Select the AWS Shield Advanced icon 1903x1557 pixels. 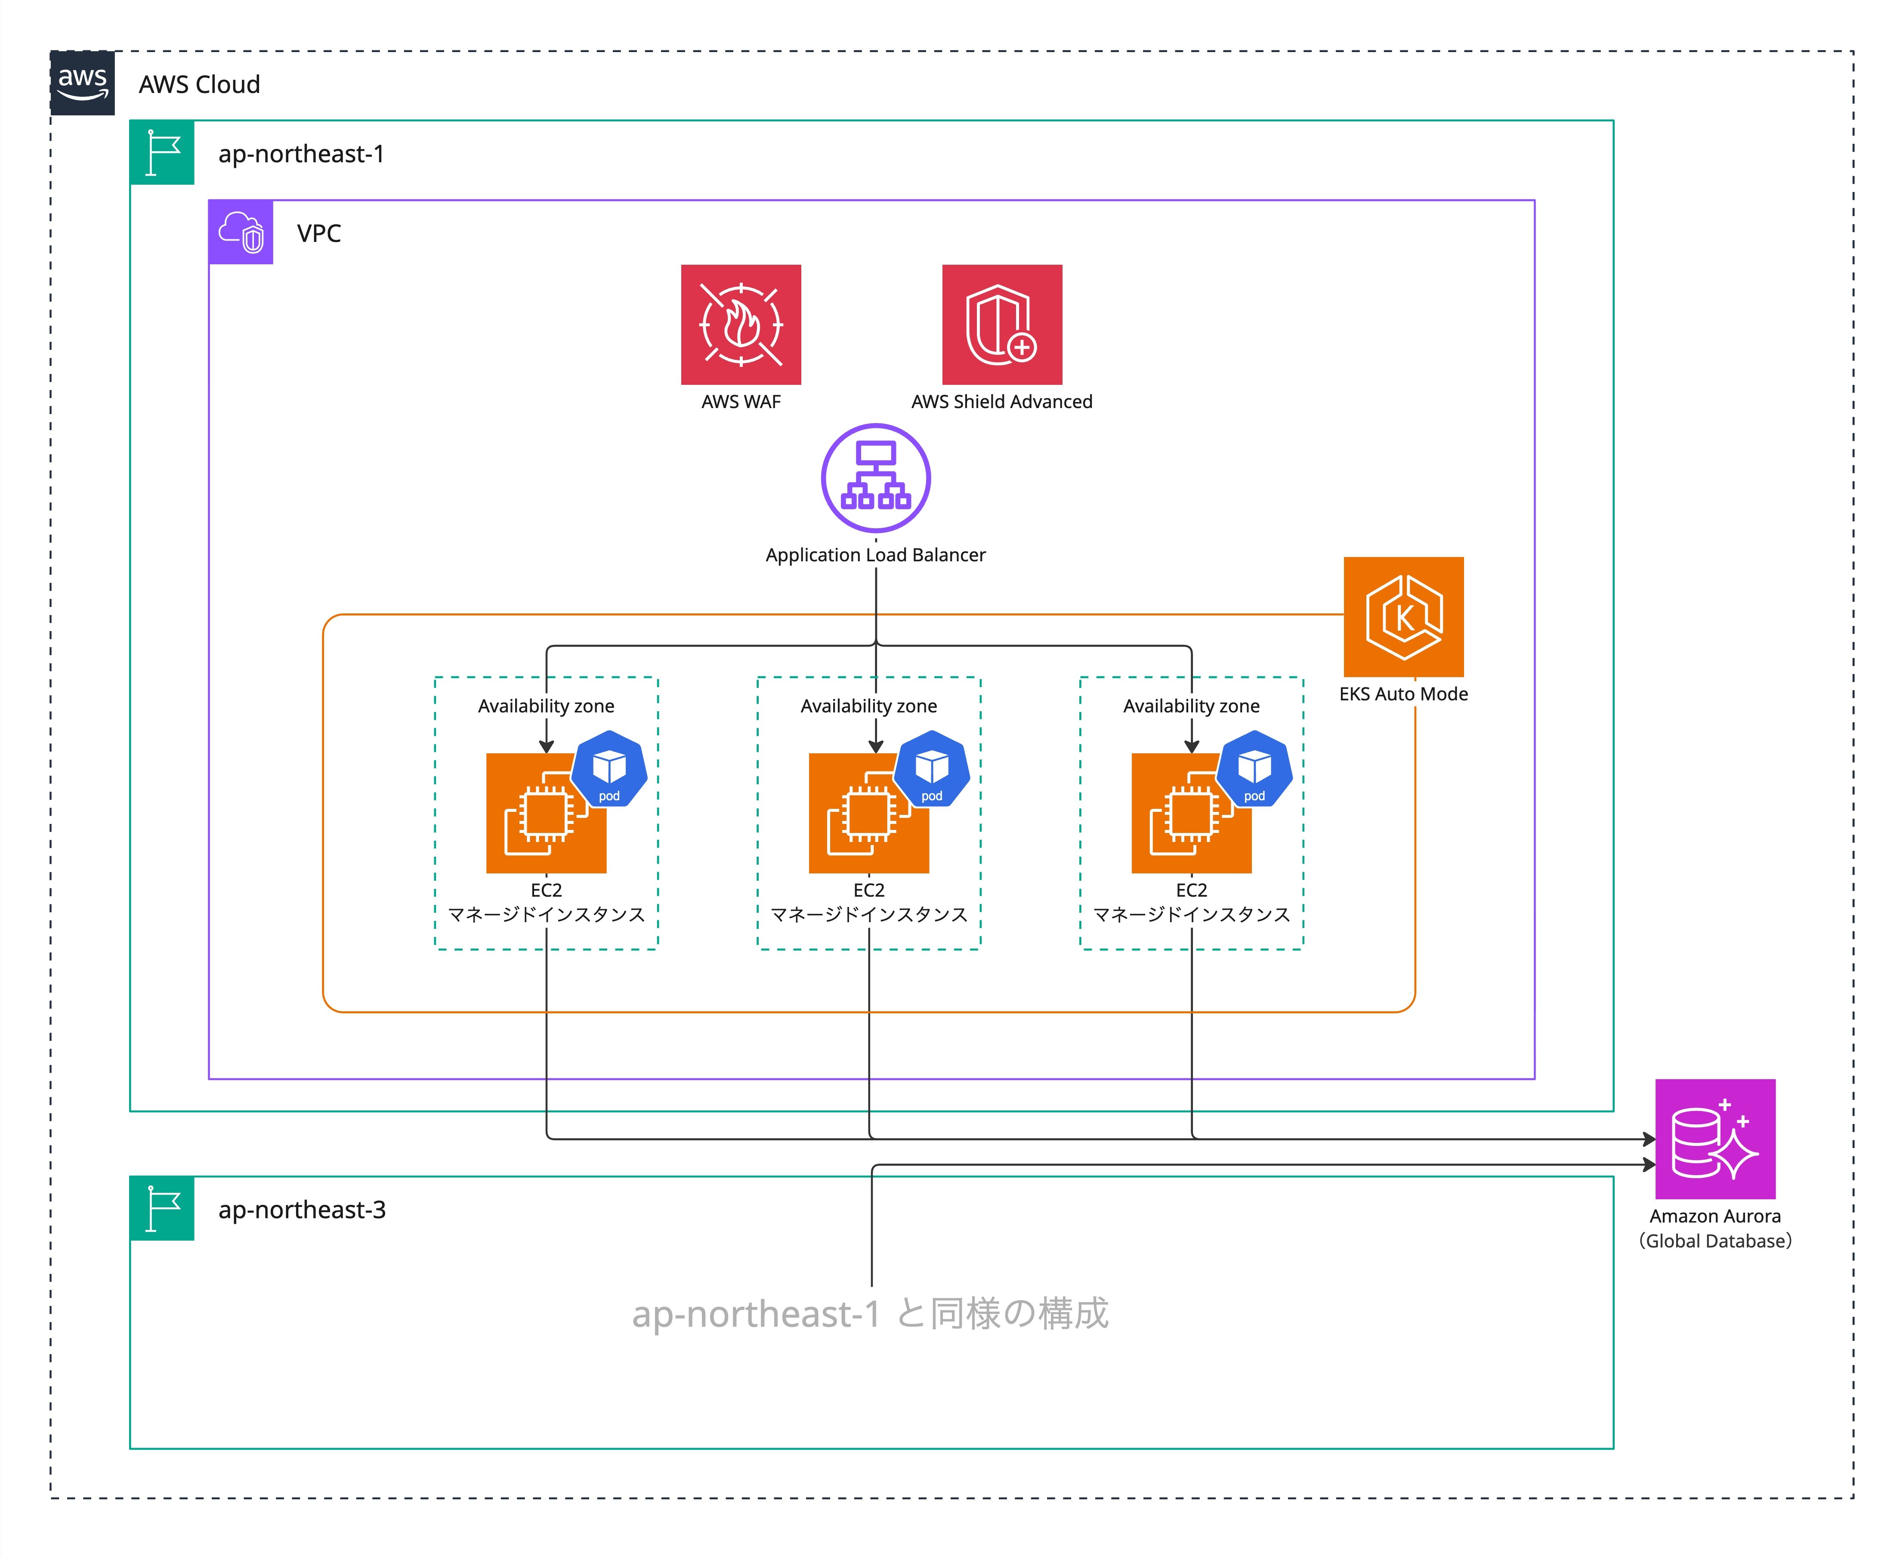point(1002,324)
